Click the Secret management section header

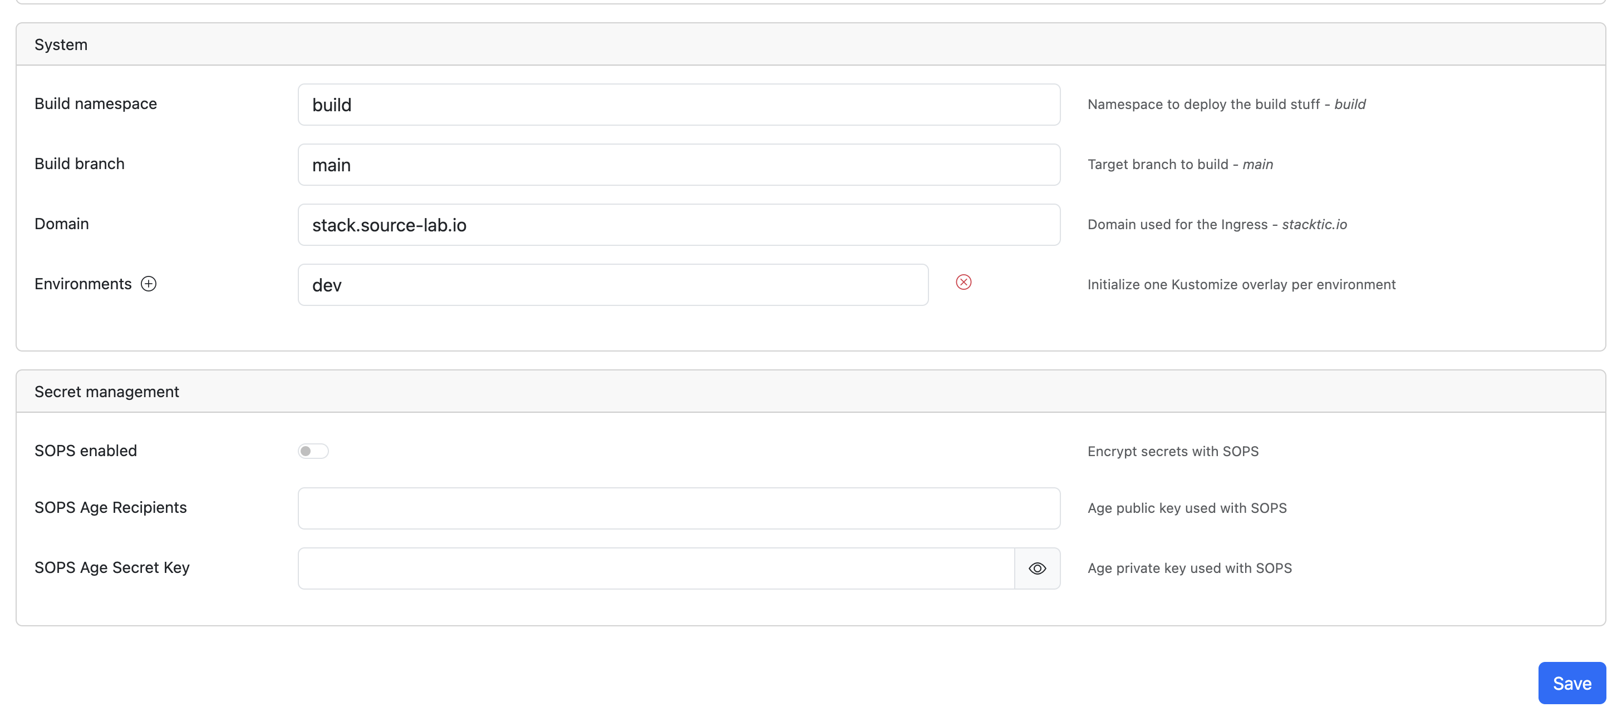point(106,392)
